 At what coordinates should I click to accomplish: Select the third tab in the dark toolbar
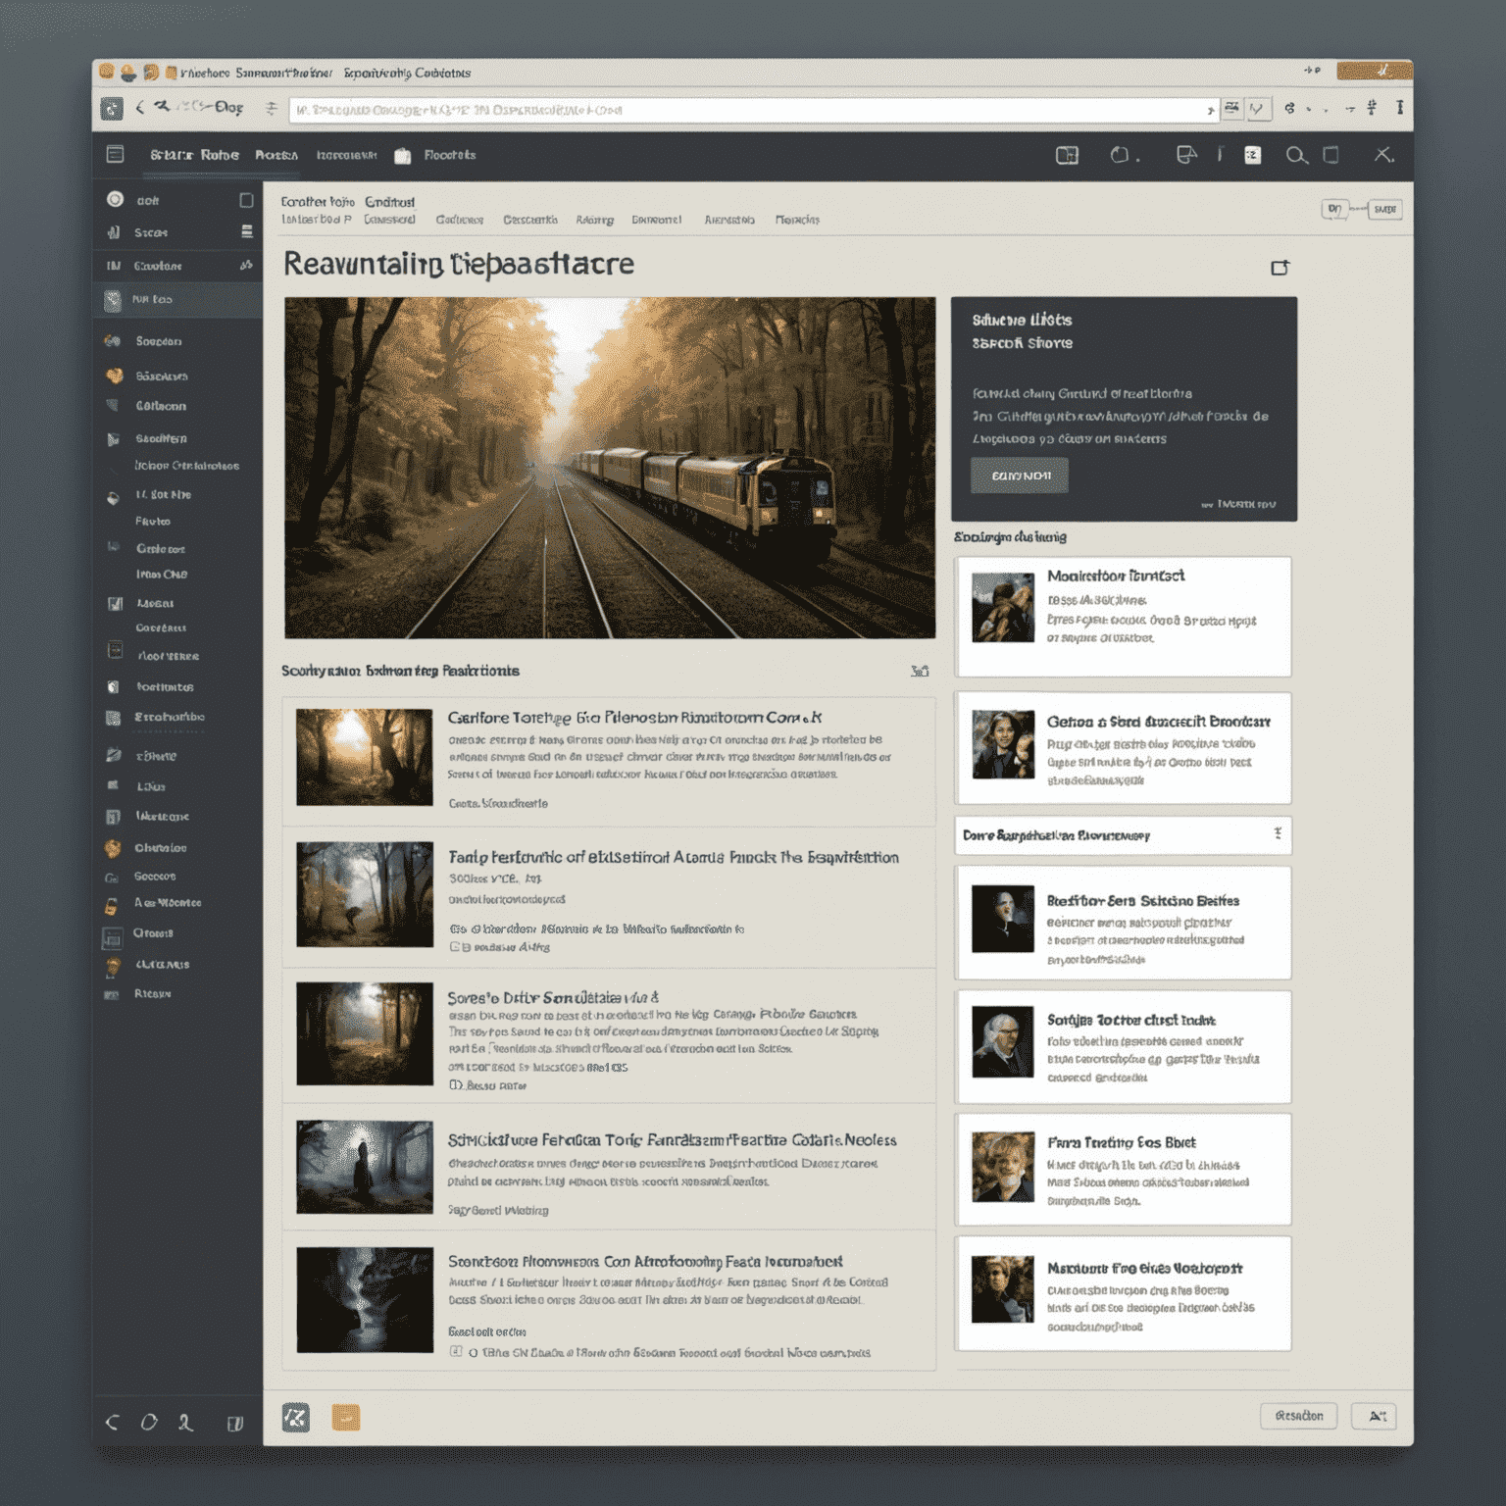(x=346, y=155)
